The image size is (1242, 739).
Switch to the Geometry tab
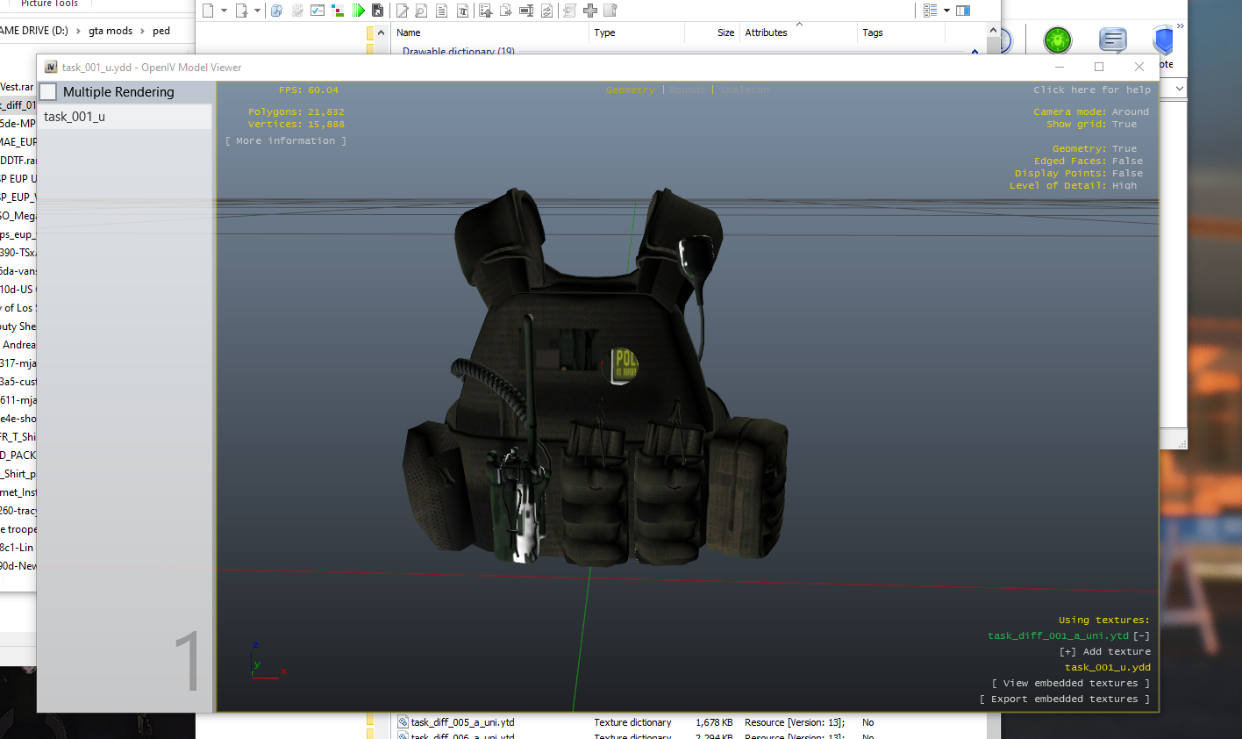tap(630, 90)
